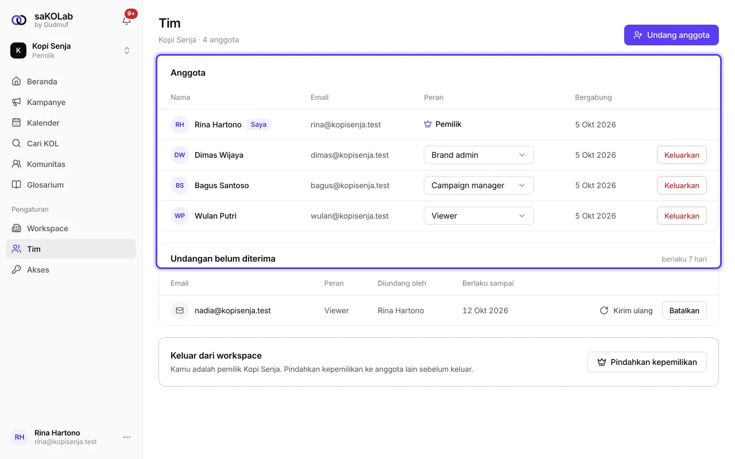Click the email wulan@kopisenja.test
This screenshot has height=459, width=735.
pos(350,216)
